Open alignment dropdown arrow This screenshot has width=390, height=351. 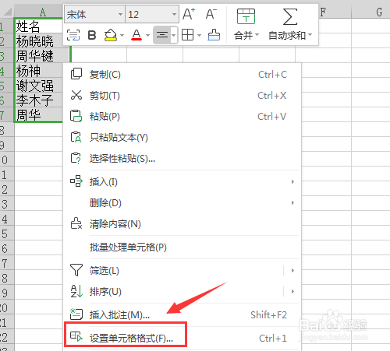(174, 35)
